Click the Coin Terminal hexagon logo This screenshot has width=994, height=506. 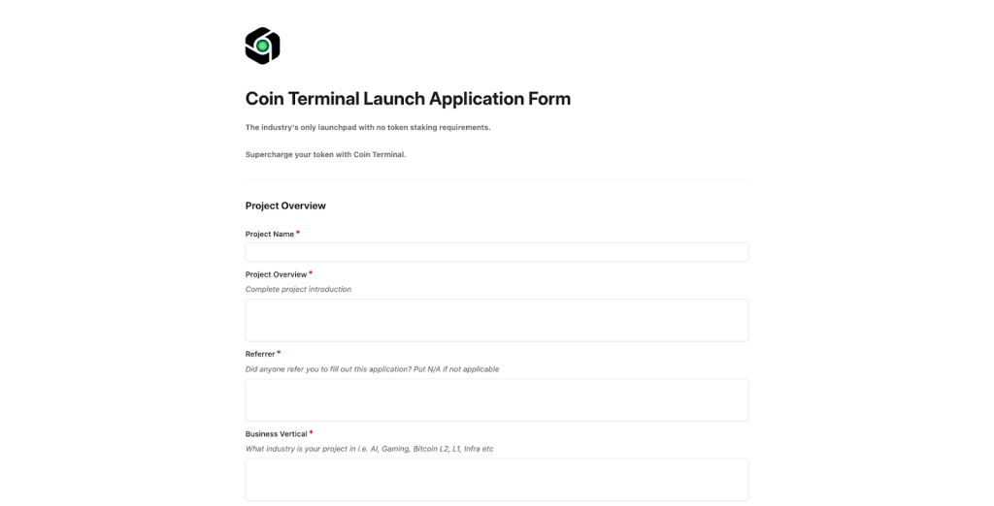coord(262,46)
